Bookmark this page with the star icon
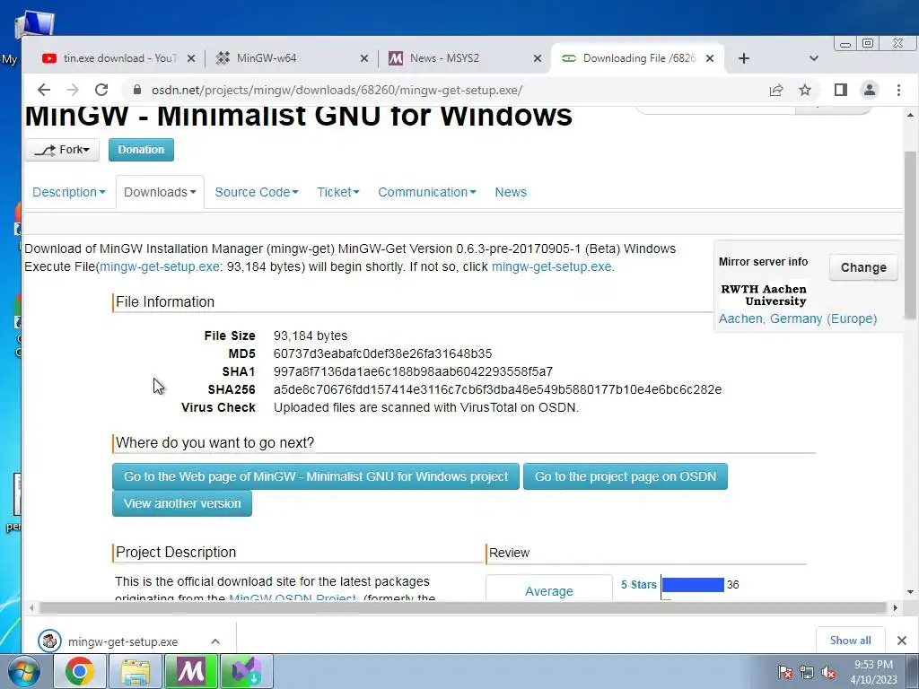Viewport: 919px width, 689px height. 805,90
